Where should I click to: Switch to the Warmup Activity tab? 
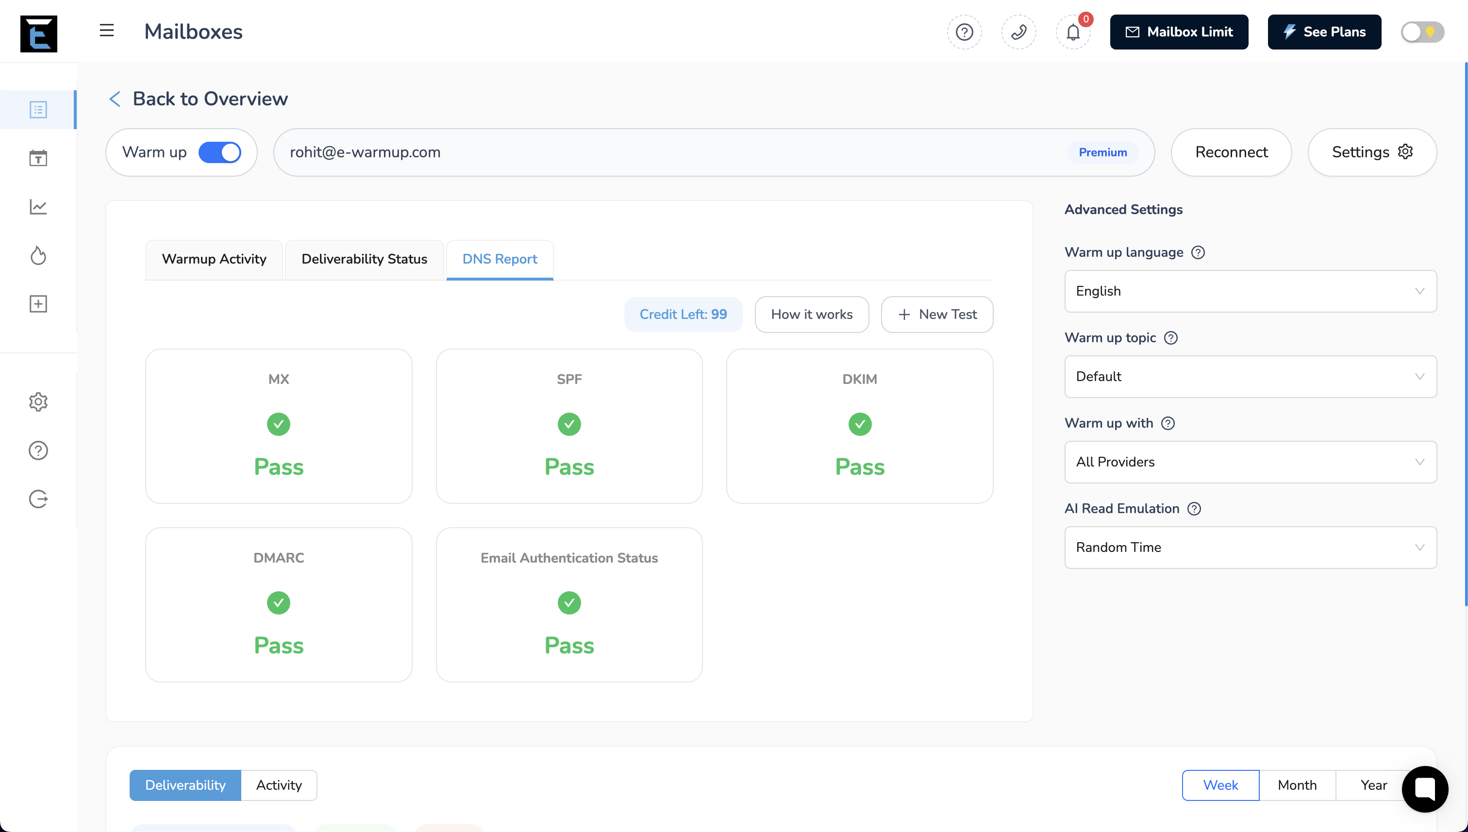[214, 259]
